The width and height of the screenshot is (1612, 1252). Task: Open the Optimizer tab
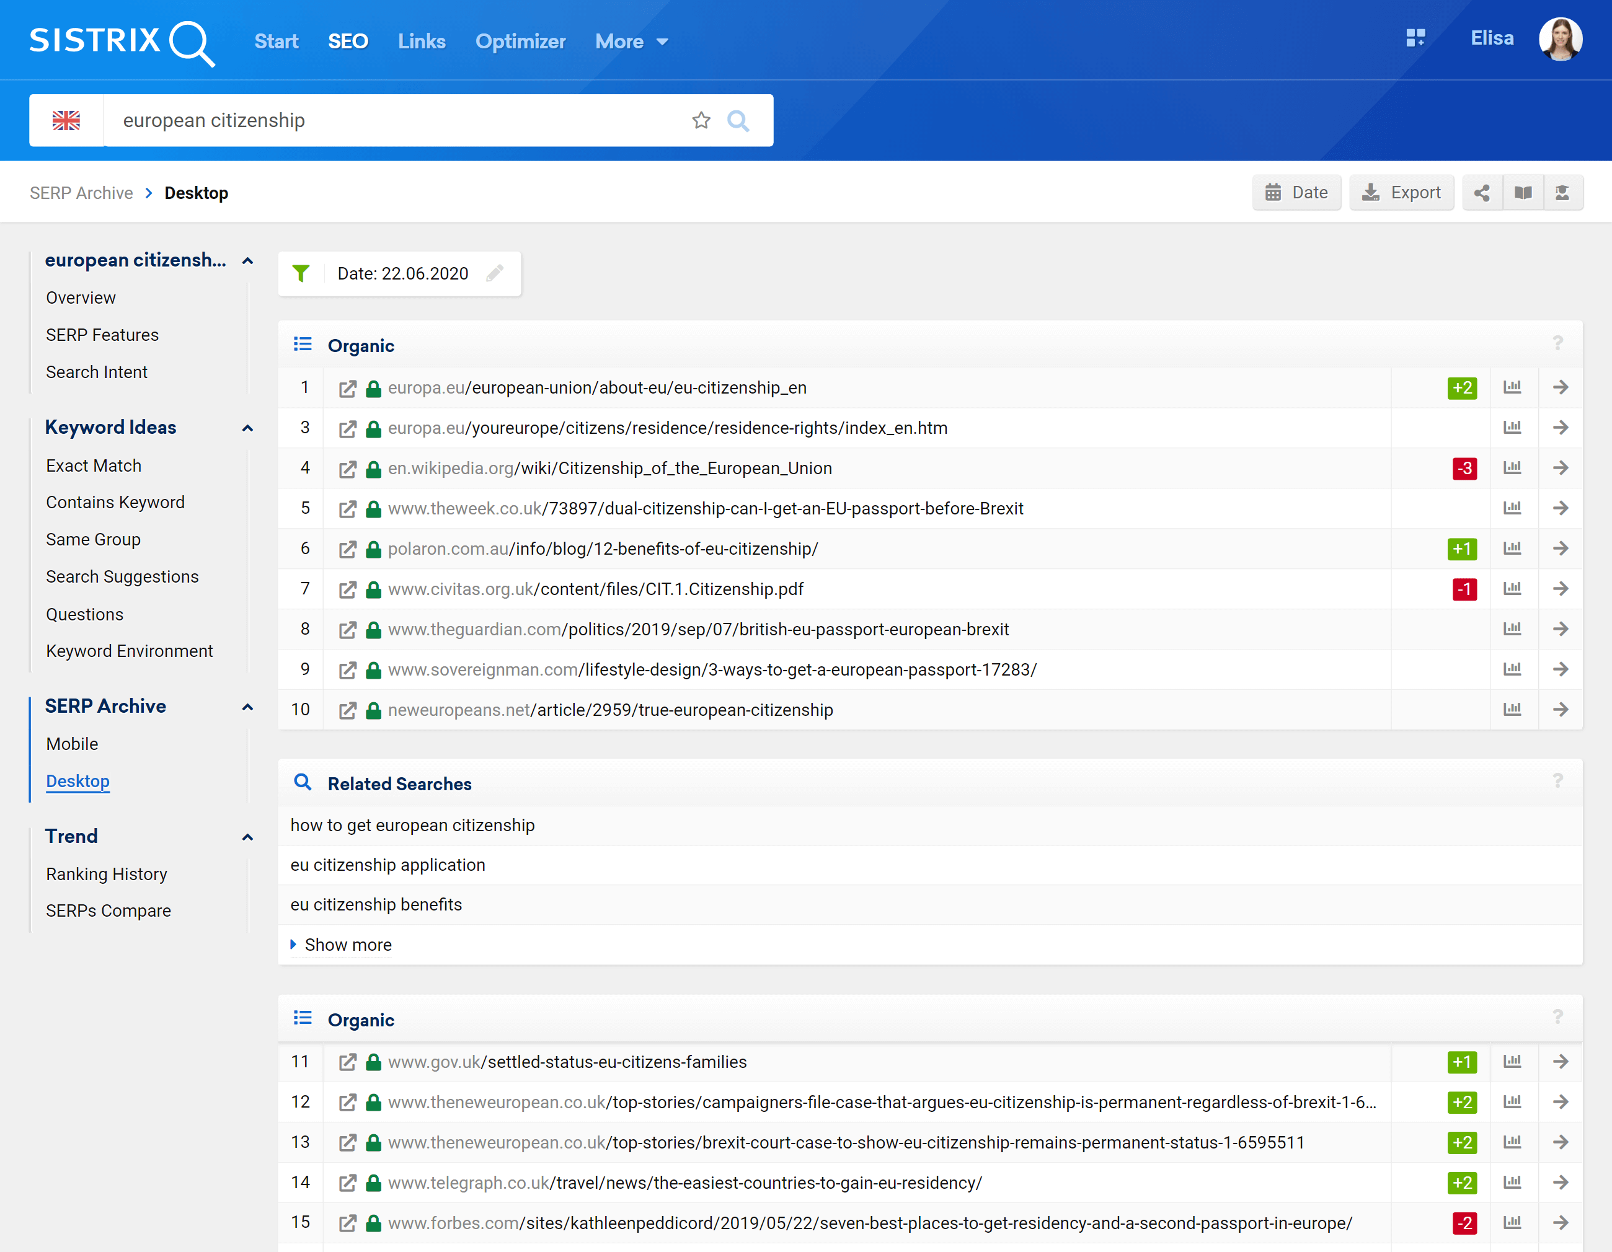point(520,42)
